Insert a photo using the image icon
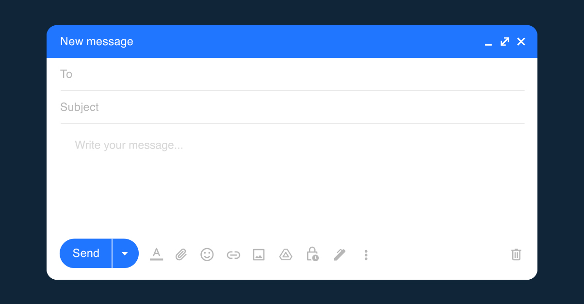The image size is (584, 304). click(259, 254)
